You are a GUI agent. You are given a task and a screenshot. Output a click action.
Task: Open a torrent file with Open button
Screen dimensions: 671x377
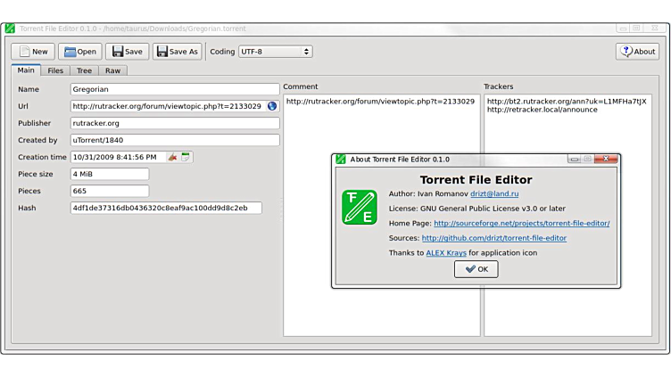80,52
